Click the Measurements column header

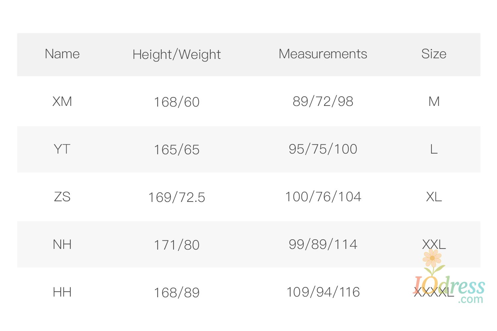(x=323, y=54)
